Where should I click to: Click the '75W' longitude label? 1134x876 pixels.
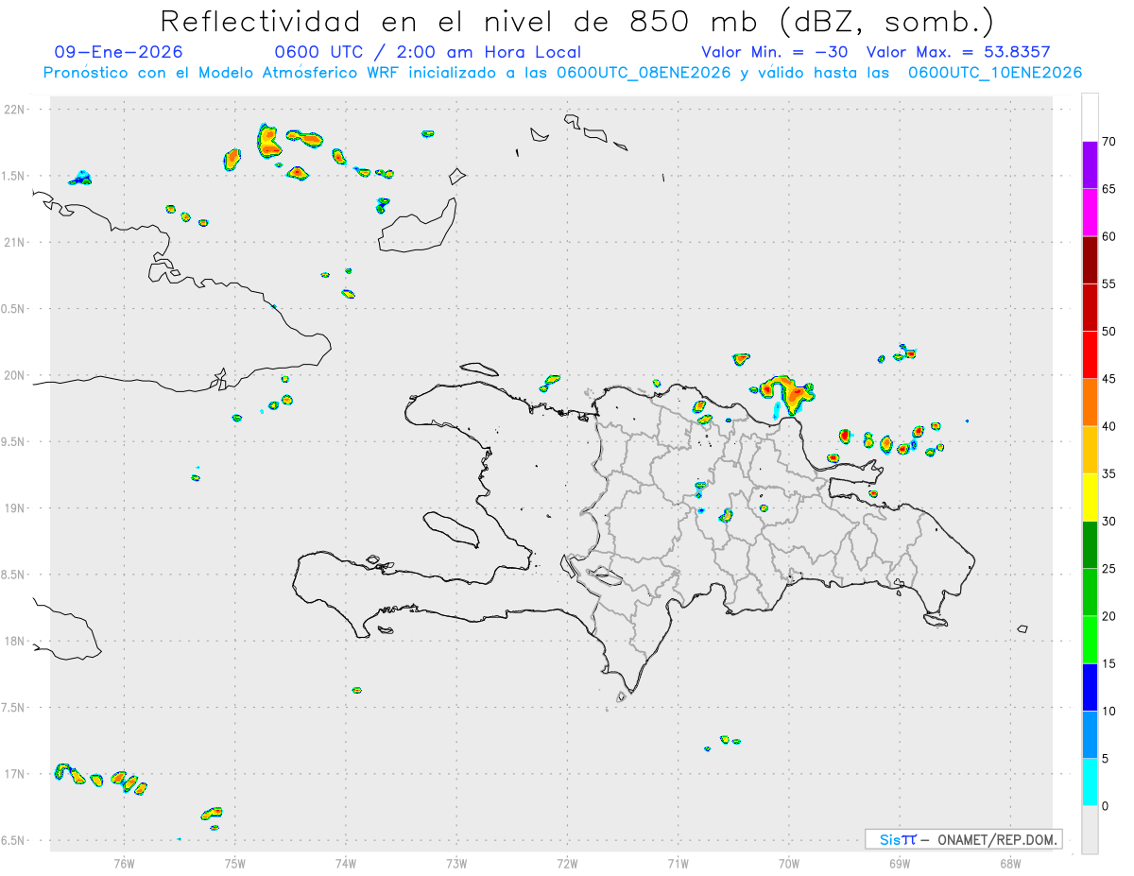pos(235,863)
